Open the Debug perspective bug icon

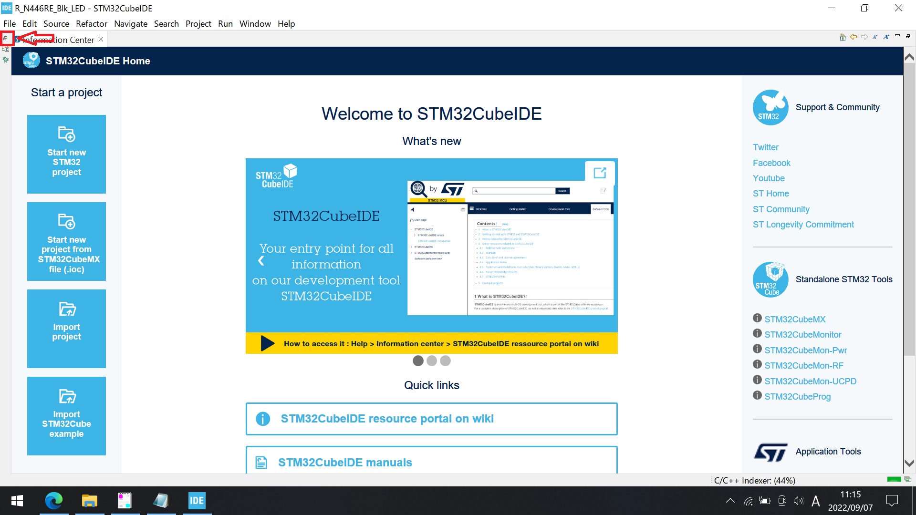pyautogui.click(x=6, y=60)
